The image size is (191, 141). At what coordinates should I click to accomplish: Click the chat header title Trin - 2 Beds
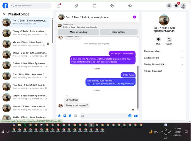(x=87, y=17)
